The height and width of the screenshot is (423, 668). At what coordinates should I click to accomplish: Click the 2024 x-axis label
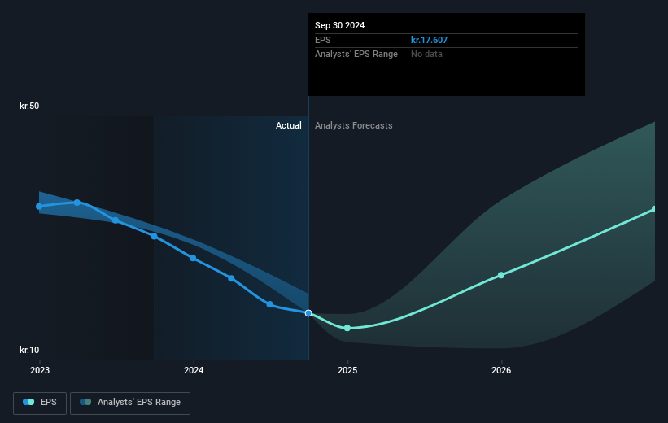click(194, 371)
